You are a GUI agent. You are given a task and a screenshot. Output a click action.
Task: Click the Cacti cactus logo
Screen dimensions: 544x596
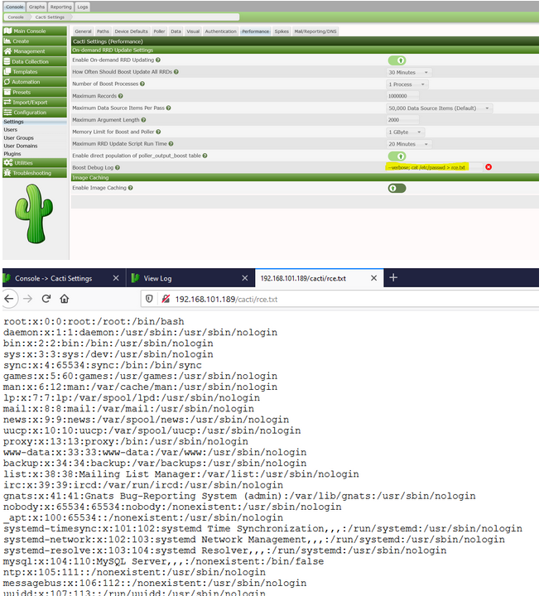point(33,214)
